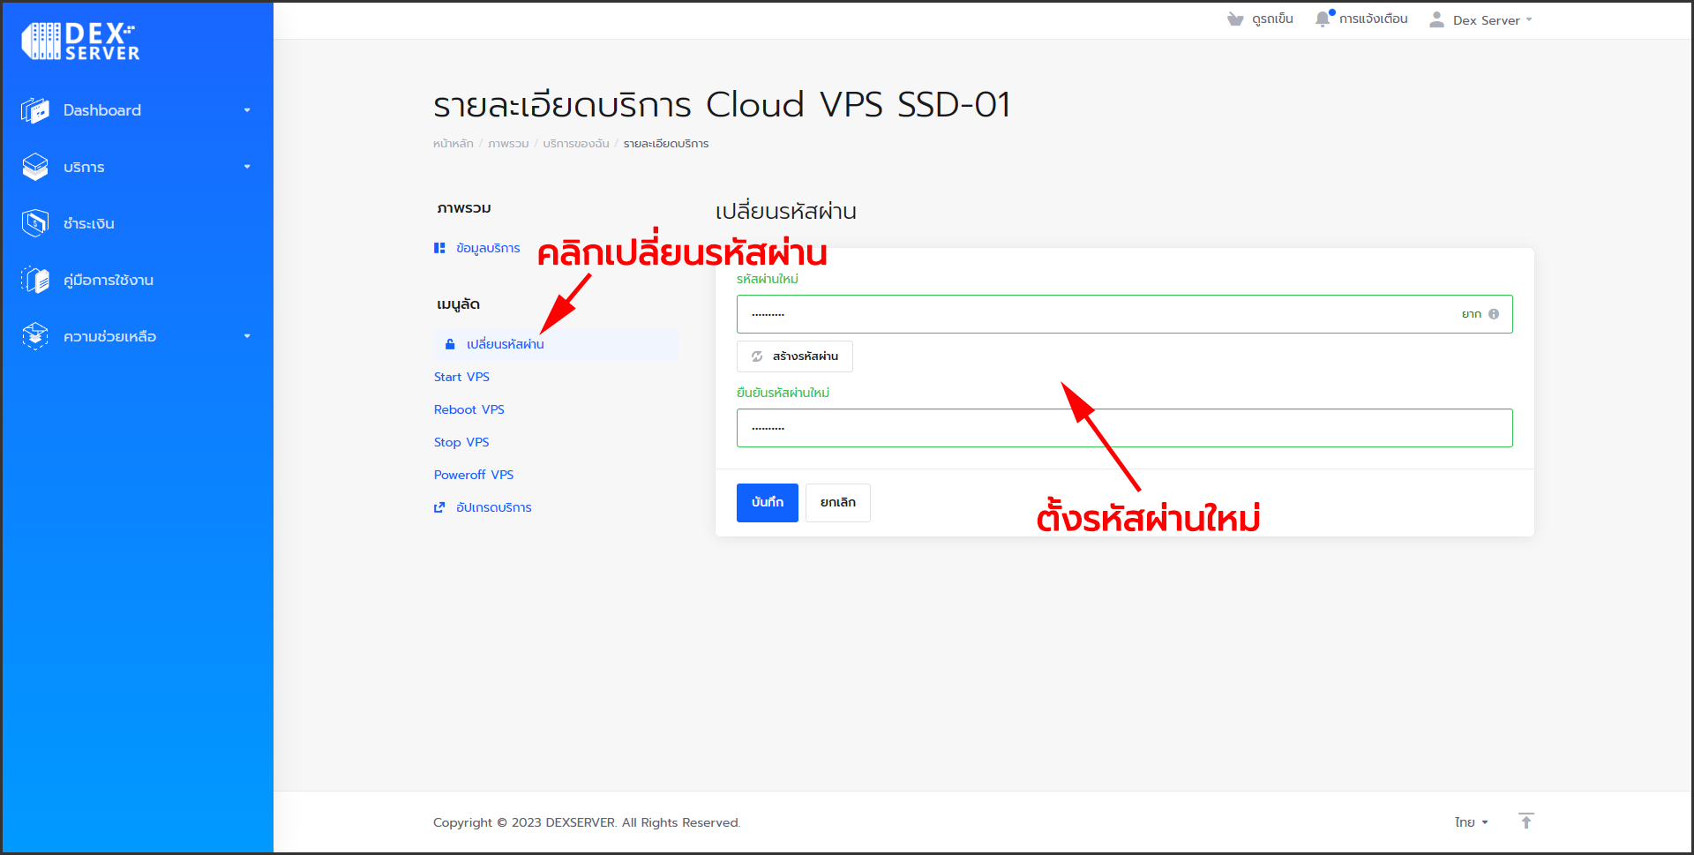Click the บันทึก save button
This screenshot has width=1694, height=855.
pyautogui.click(x=767, y=502)
